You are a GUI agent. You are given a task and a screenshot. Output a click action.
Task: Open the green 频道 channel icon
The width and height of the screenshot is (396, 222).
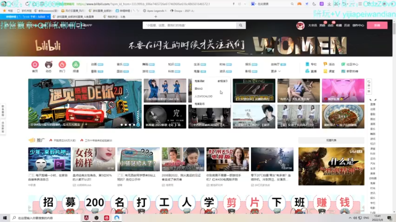(76, 65)
